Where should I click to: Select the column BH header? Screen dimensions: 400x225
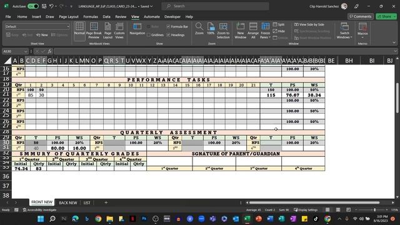(x=349, y=61)
